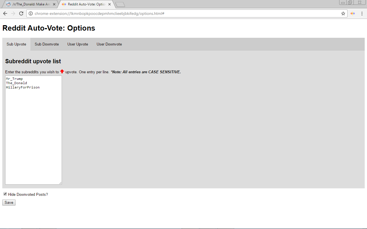Screen dimensions: 367x229
Task: Click the Save button
Action: (9, 202)
